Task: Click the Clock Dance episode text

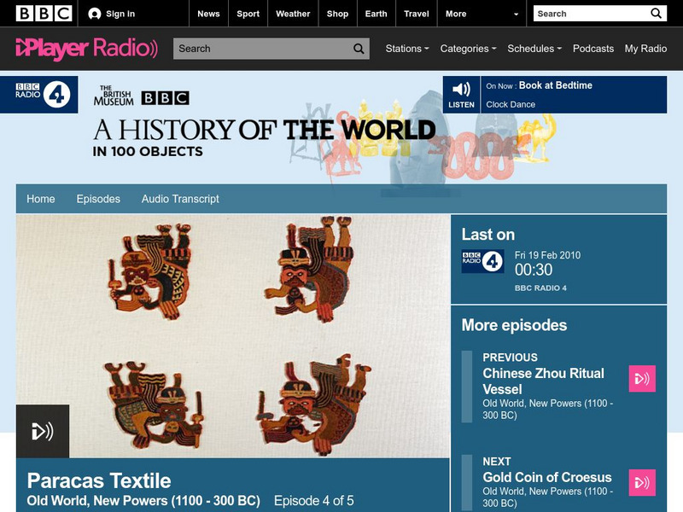Action: pos(511,104)
